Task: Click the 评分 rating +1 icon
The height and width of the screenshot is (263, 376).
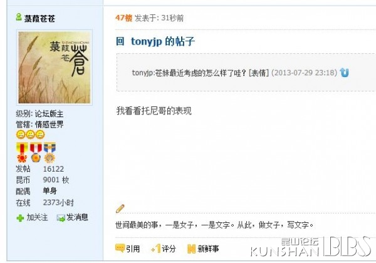Action: click(x=156, y=249)
